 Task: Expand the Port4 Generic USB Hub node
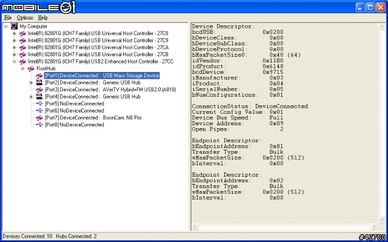pos(31,97)
